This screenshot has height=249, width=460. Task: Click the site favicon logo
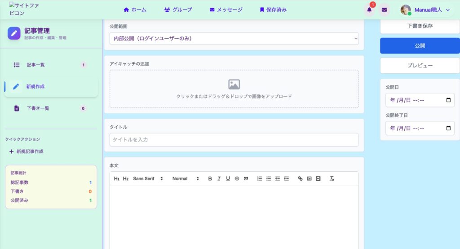click(x=24, y=9)
